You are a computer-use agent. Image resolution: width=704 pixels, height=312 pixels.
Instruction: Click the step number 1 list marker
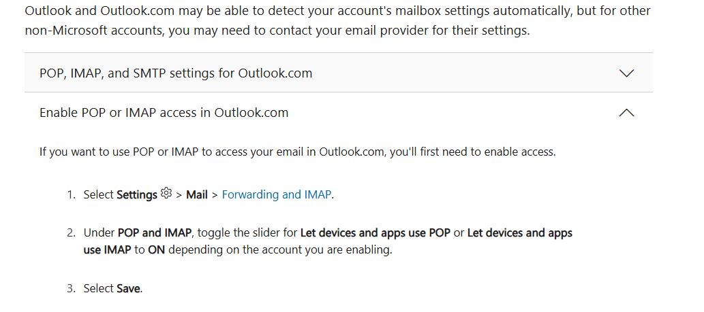(71, 194)
